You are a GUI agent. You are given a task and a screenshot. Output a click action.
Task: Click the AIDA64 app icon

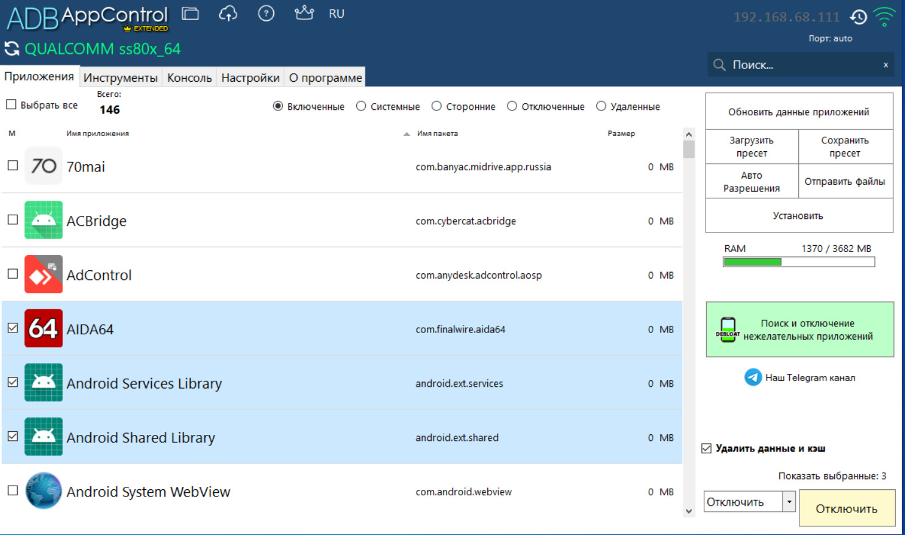click(x=43, y=329)
